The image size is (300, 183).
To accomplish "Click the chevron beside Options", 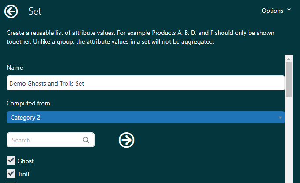I will point(289,10).
